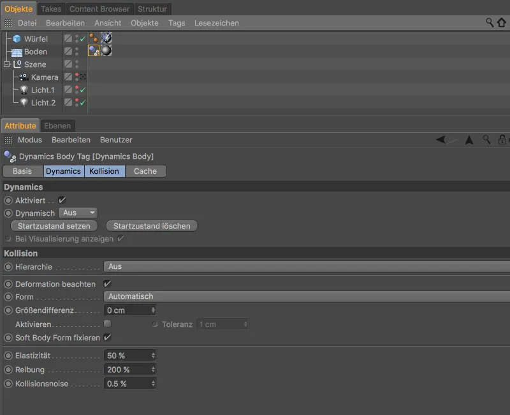Toggle Licht.1 green enable checkmark
Image resolution: width=510 pixels, height=415 pixels.
pyautogui.click(x=83, y=89)
